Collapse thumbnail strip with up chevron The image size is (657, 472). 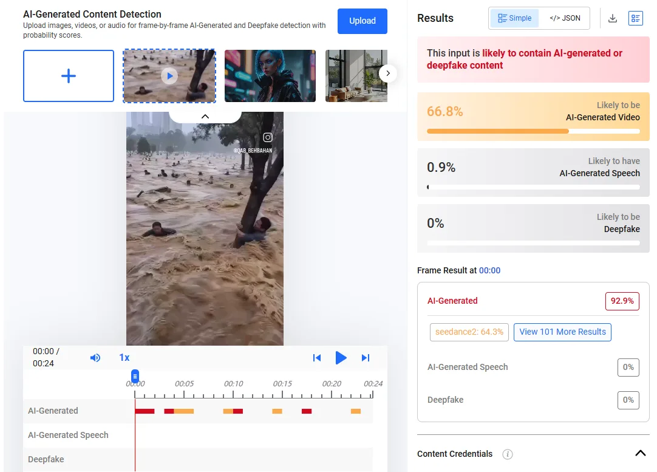pyautogui.click(x=205, y=117)
